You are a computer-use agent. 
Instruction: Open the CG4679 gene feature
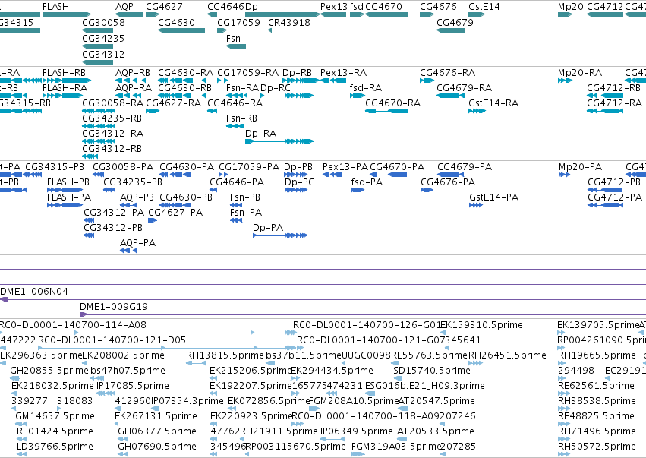451,30
